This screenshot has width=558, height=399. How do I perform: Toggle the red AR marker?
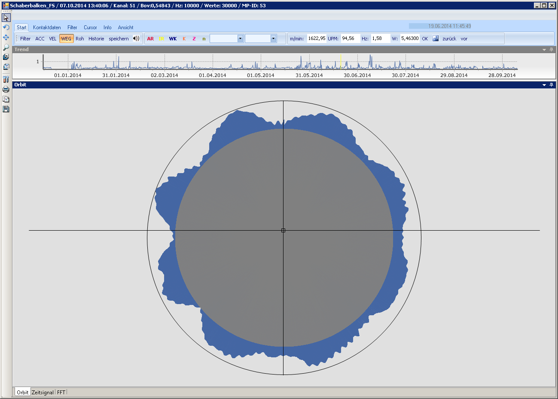(150, 39)
